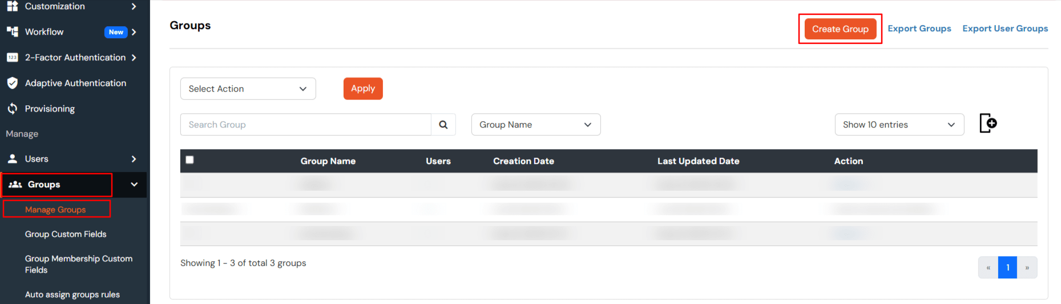Click the Manage section label in sidebar
The width and height of the screenshot is (1061, 304).
click(x=22, y=134)
